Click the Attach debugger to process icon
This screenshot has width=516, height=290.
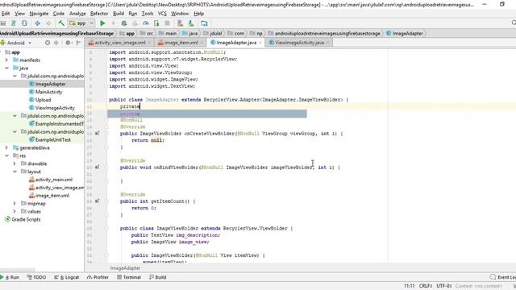pos(156,23)
